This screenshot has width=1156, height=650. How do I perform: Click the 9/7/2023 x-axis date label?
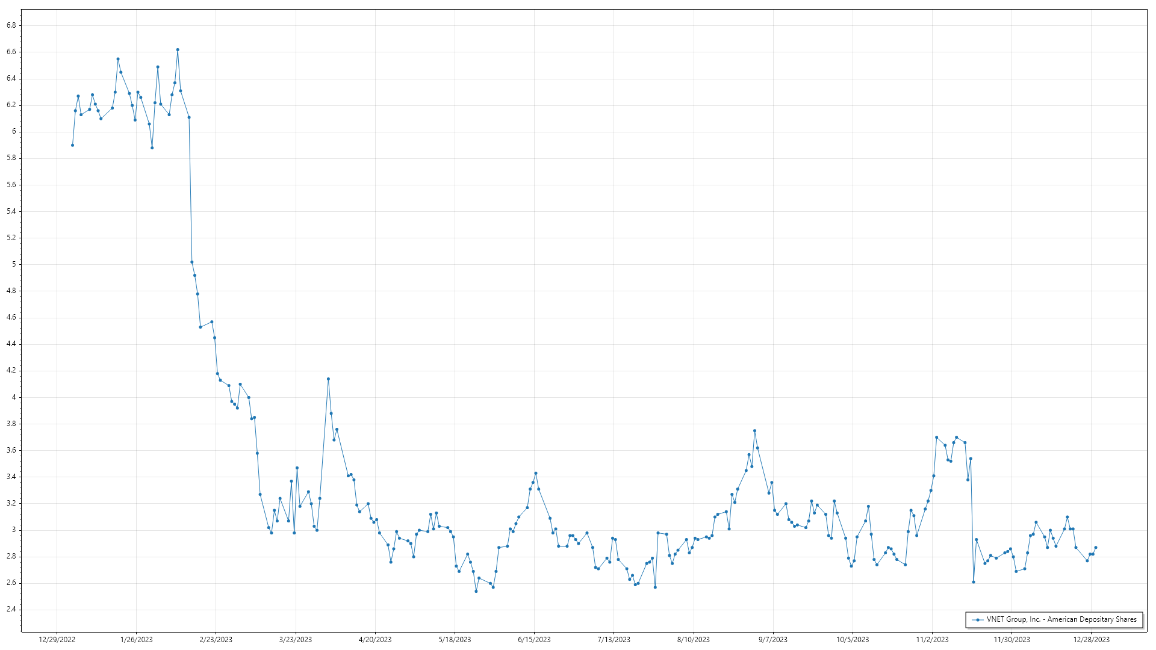(x=772, y=640)
